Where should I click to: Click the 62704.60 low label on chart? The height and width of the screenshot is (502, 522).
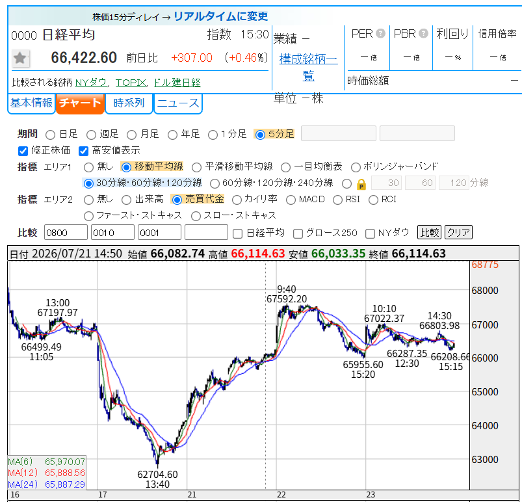click(157, 474)
